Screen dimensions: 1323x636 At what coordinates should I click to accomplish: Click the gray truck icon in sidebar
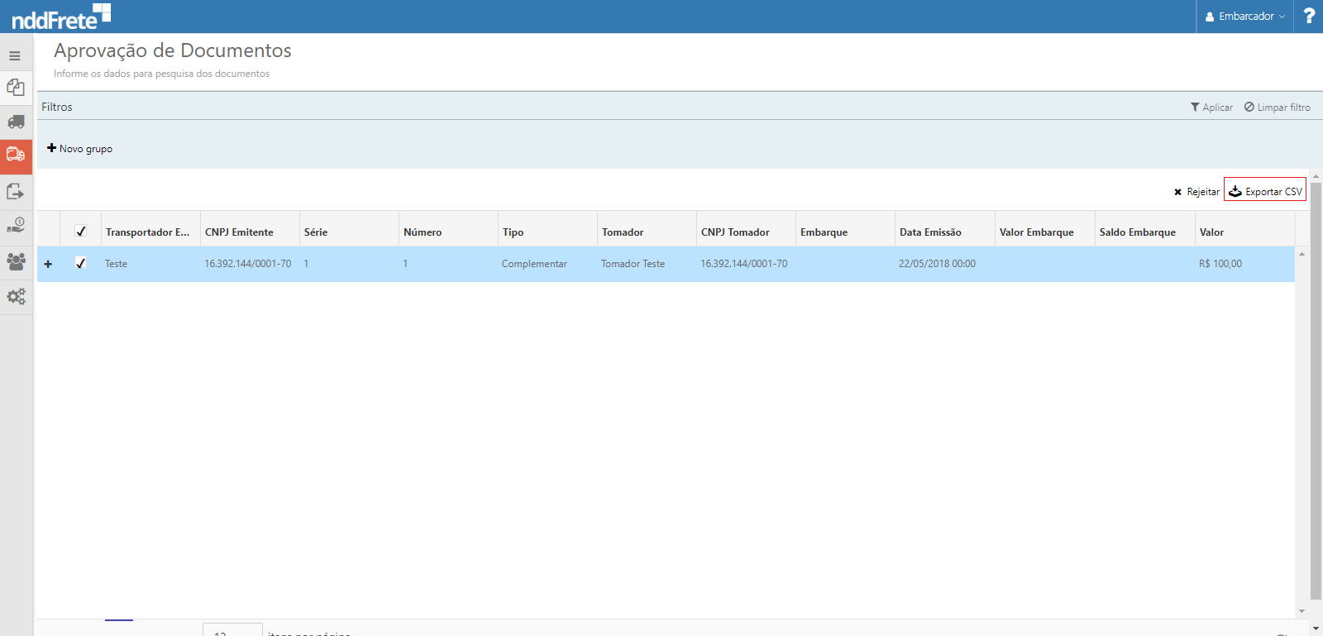coord(16,122)
